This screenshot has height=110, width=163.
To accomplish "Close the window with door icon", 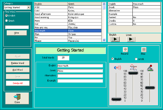I will [17, 98].
